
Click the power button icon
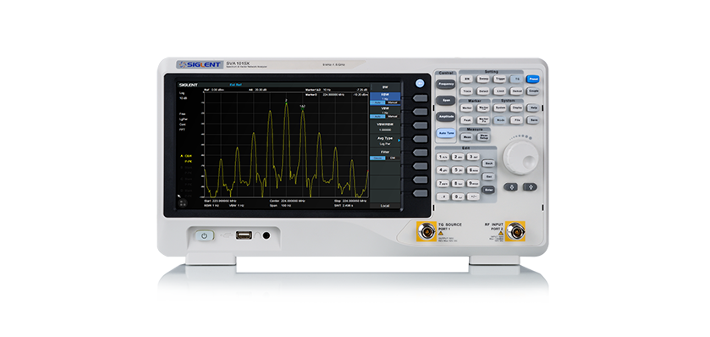point(204,235)
